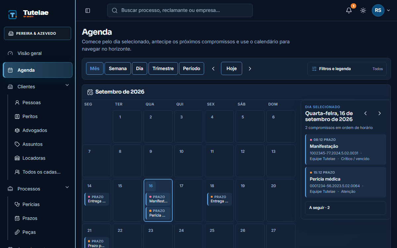Viewport: 397px width, 248px height.
Task: Open the Perícia event chip on day 16
Action: tap(158, 213)
